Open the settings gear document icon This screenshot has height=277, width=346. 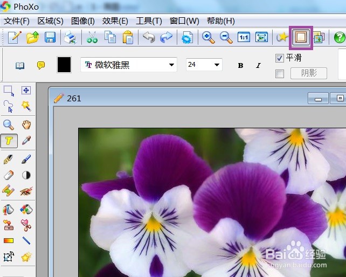(x=188, y=37)
